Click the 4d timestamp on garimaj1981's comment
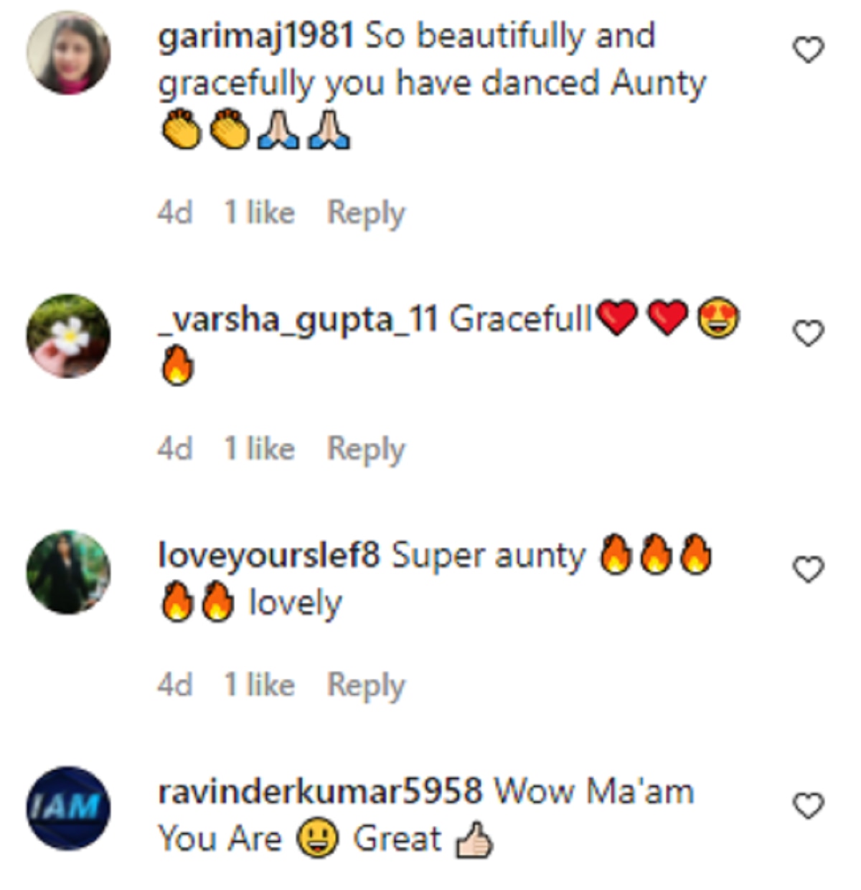861x890 pixels. (x=174, y=213)
